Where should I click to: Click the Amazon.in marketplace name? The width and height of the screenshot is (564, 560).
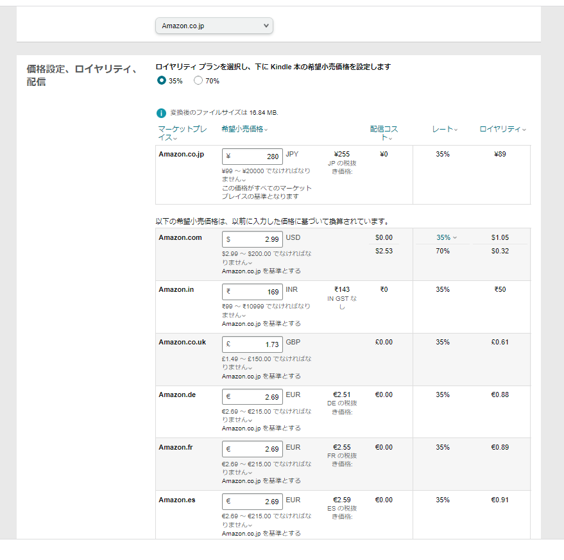point(176,289)
